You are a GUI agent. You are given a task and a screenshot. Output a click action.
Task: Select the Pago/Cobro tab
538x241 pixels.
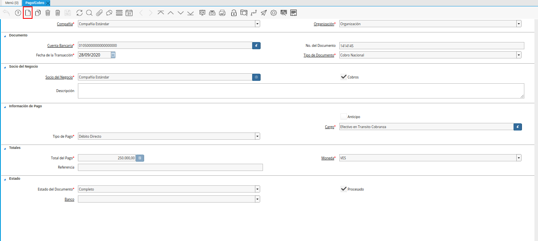coord(35,3)
